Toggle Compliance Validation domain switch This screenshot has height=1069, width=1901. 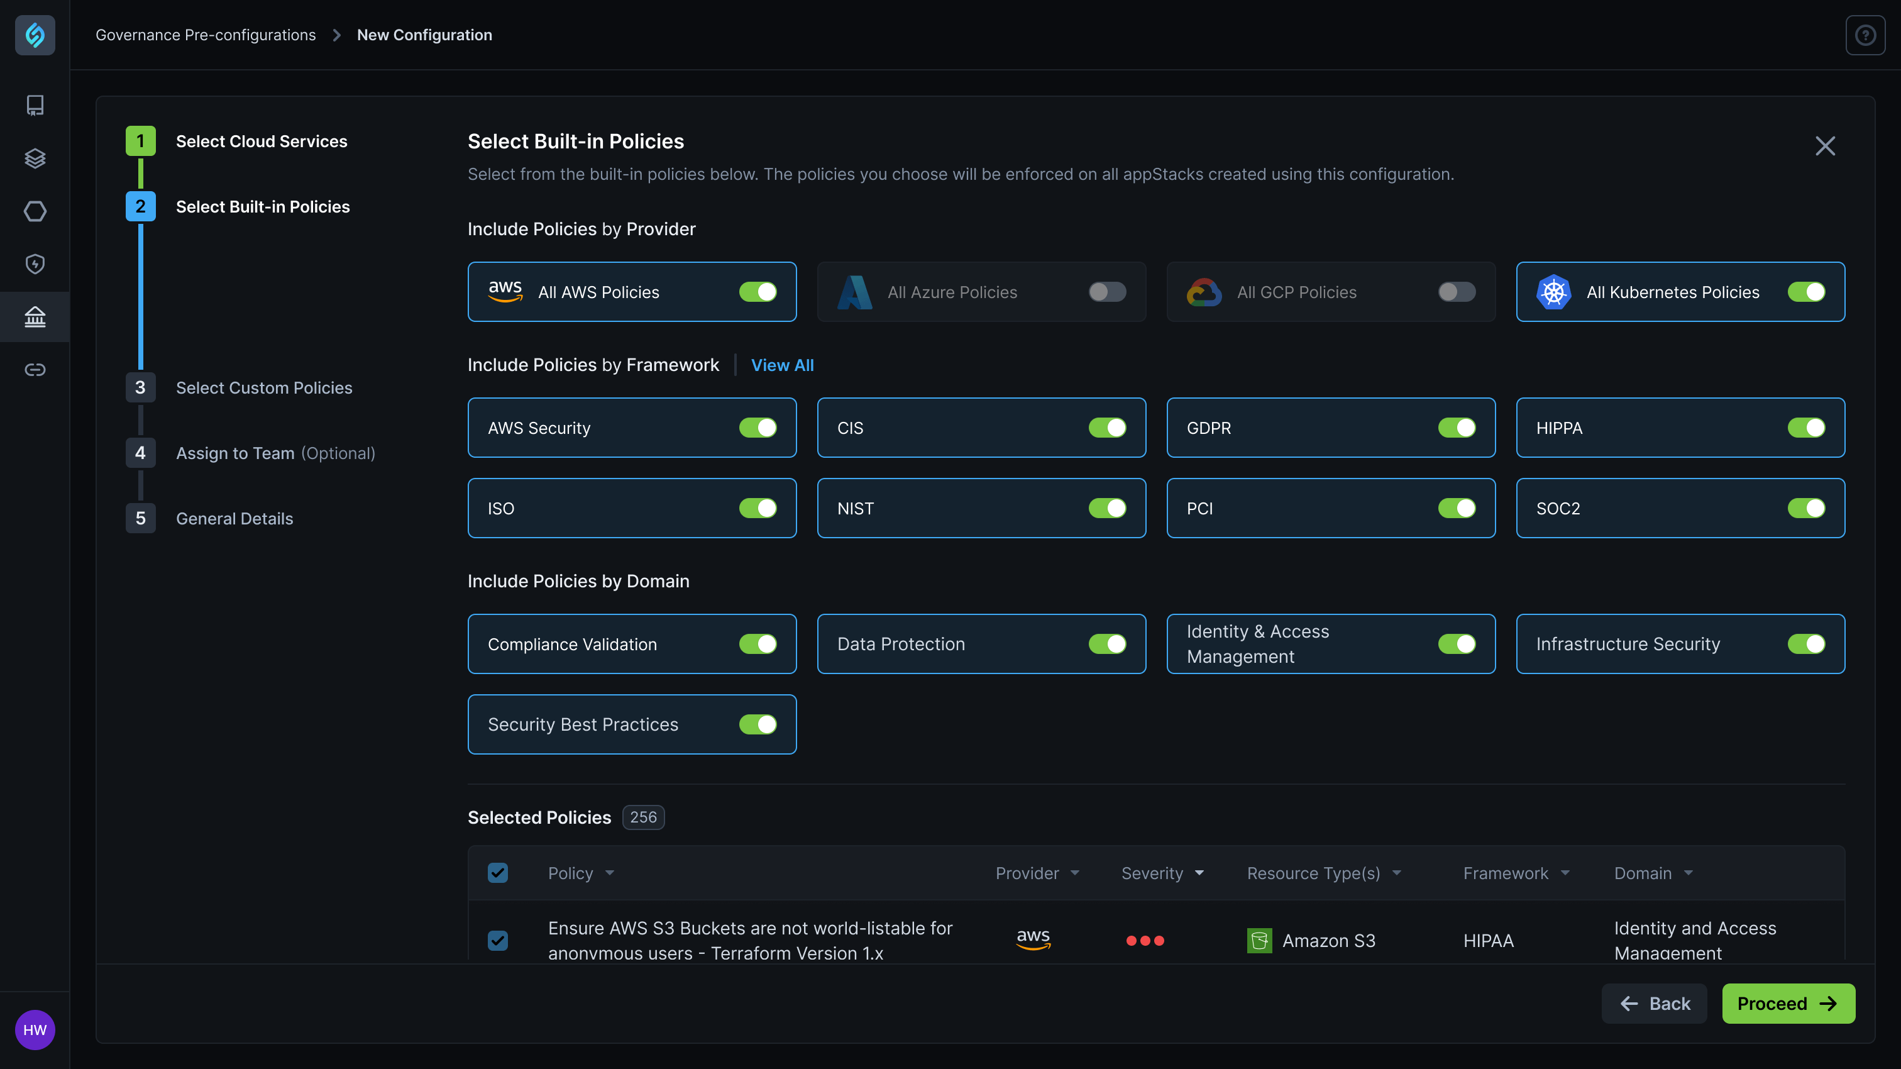(x=758, y=644)
